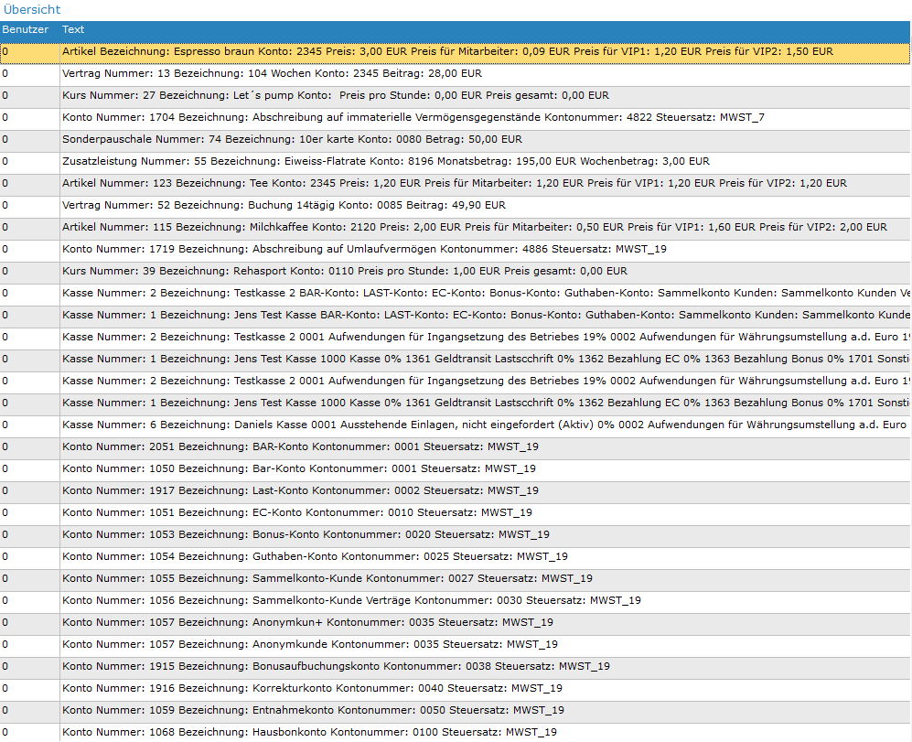Select Konto Nummer 1051 EC-Konto row

(x=455, y=512)
